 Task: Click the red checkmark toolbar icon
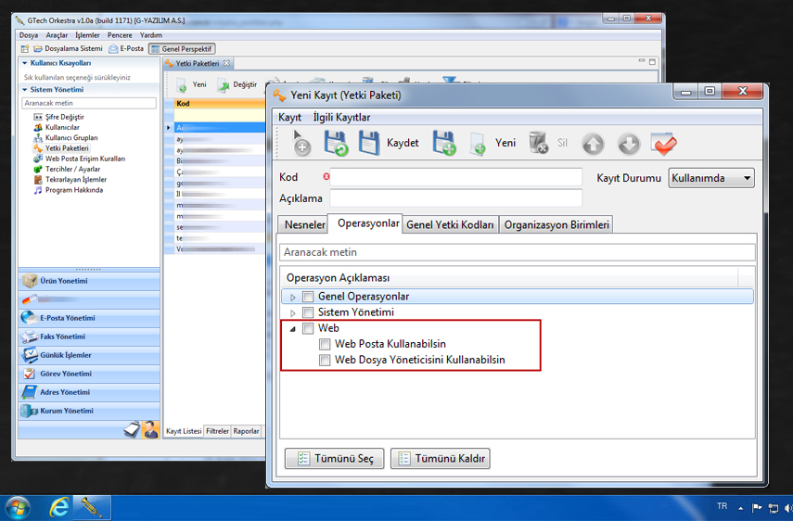point(663,144)
